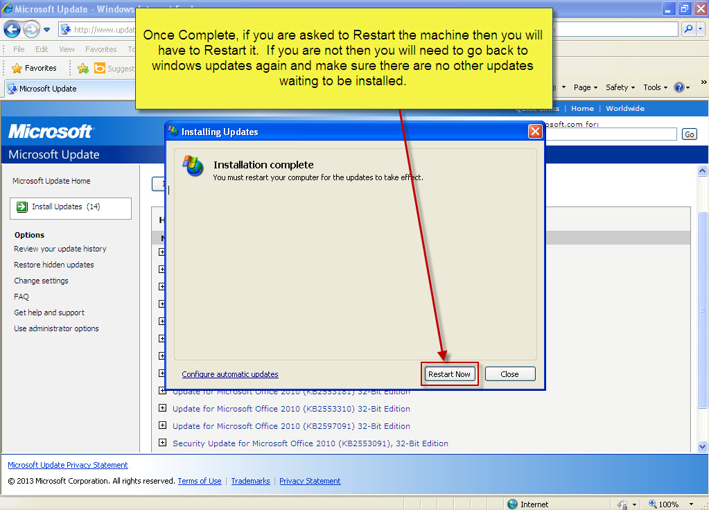Click the IE Forward arrow button

pyautogui.click(x=31, y=30)
